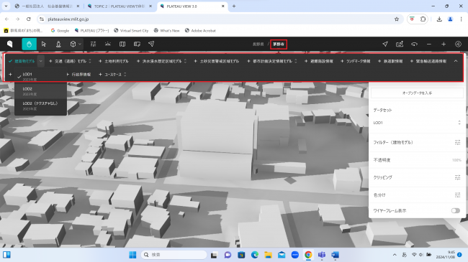Open 色分け settings icon
The height and width of the screenshot is (262, 468).
click(457, 195)
